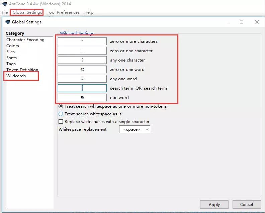
Task: Open the Tool Preferences menu
Action: [63, 12]
